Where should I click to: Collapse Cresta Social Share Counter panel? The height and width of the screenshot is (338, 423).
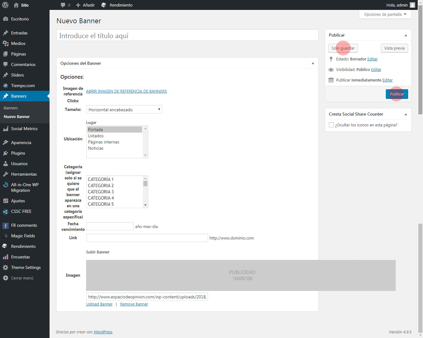(x=406, y=114)
